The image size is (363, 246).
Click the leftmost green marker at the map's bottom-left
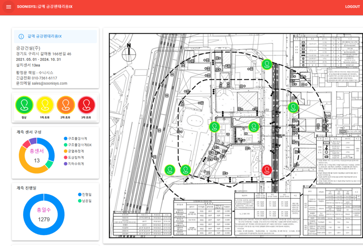(170, 170)
